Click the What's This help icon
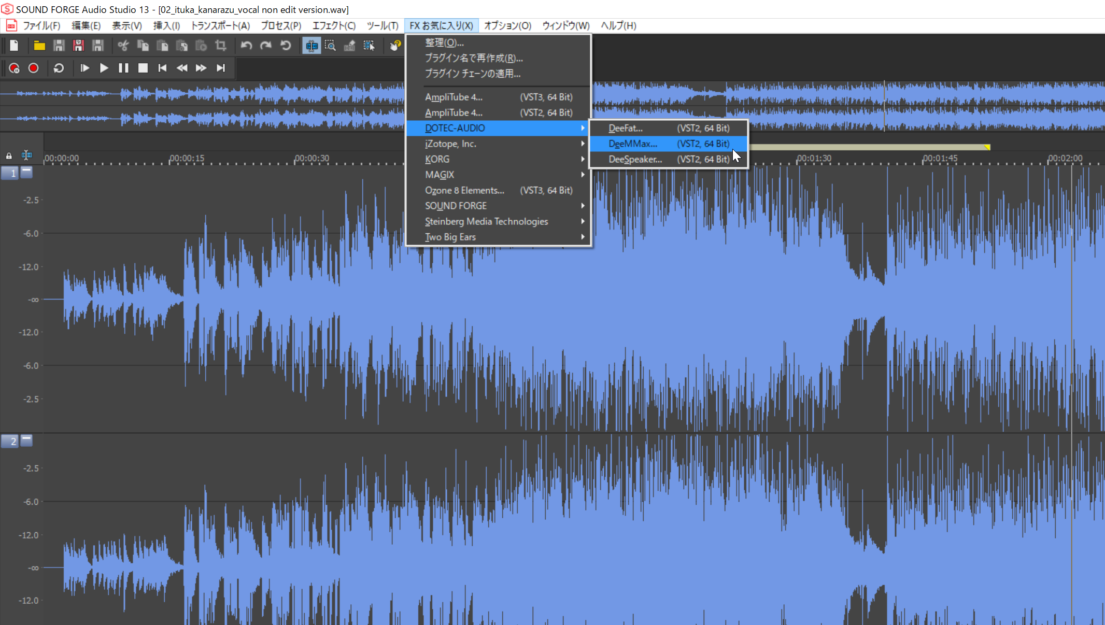This screenshot has width=1105, height=625. (x=395, y=46)
